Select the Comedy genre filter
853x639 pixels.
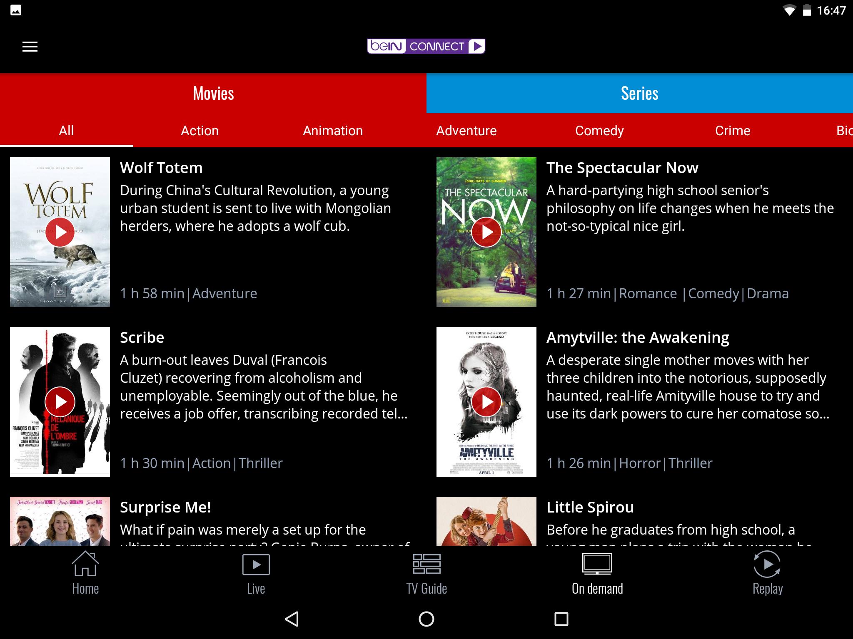pyautogui.click(x=600, y=131)
